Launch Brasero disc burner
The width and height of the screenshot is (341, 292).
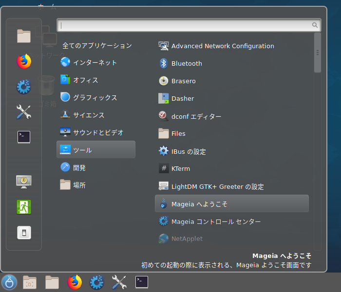tap(231, 81)
